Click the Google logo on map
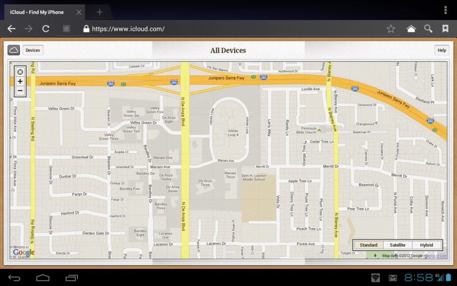Viewport: 457px width, 286px height. pyautogui.click(x=23, y=253)
